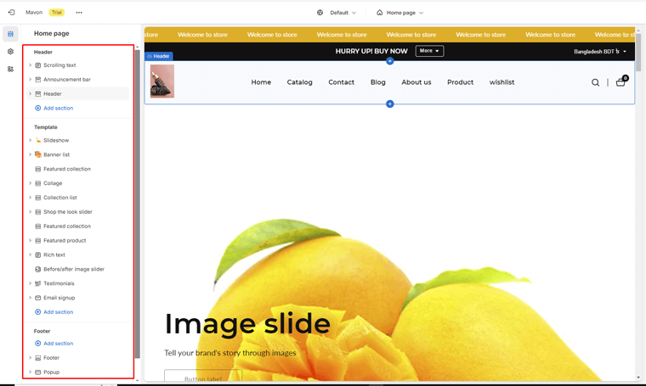Image resolution: width=646 pixels, height=386 pixels.
Task: Expand the Banner list section
Action: coord(30,154)
